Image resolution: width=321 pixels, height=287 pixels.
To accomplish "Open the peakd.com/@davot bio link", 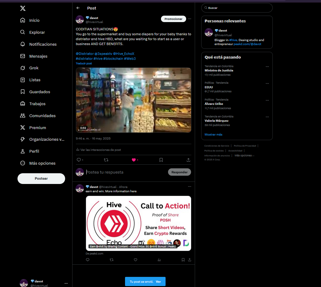I will pos(247,44).
